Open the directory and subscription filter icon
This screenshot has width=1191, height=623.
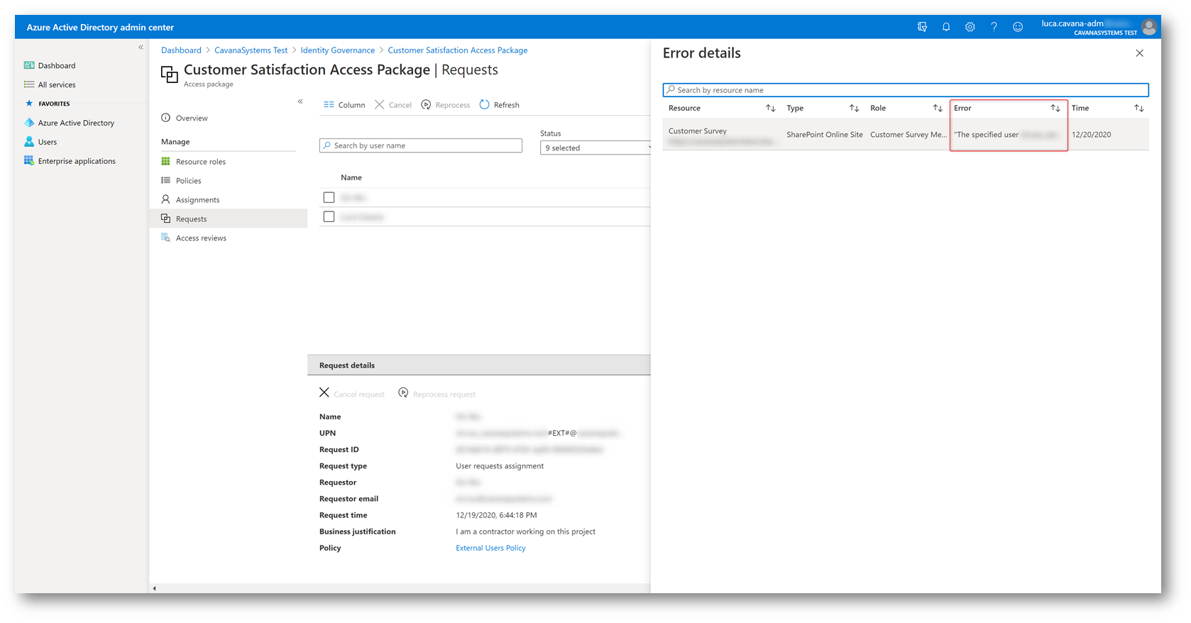[922, 27]
